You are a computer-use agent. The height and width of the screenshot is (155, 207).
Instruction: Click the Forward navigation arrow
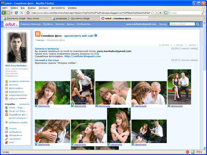8,13
